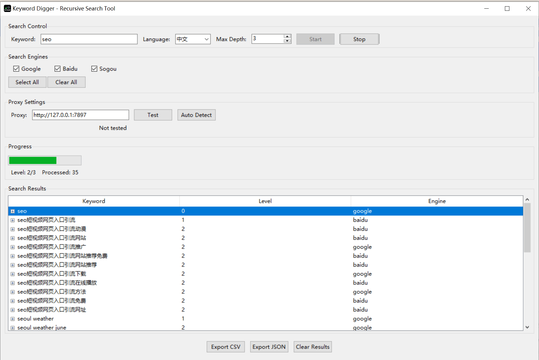Image resolution: width=539 pixels, height=360 pixels.
Task: Open the Language dropdown
Action: 193,39
